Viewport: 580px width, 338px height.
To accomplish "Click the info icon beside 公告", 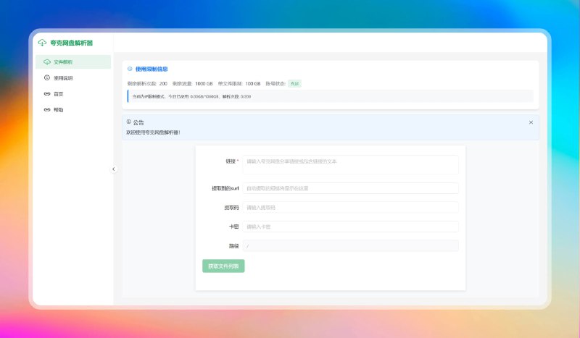I will click(129, 122).
